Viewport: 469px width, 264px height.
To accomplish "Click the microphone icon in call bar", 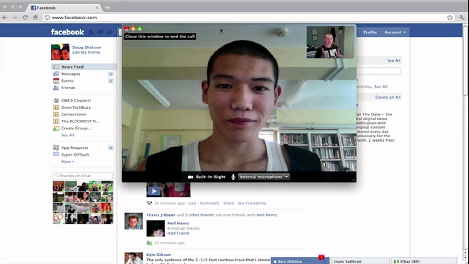I will click(233, 177).
